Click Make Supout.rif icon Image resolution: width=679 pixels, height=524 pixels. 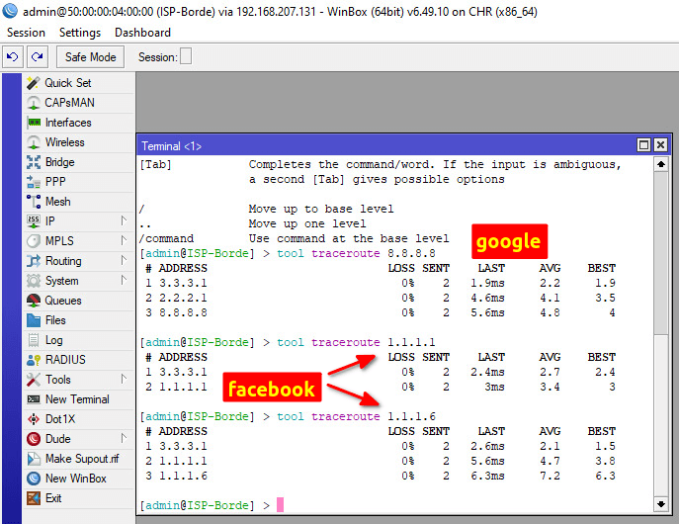click(34, 459)
